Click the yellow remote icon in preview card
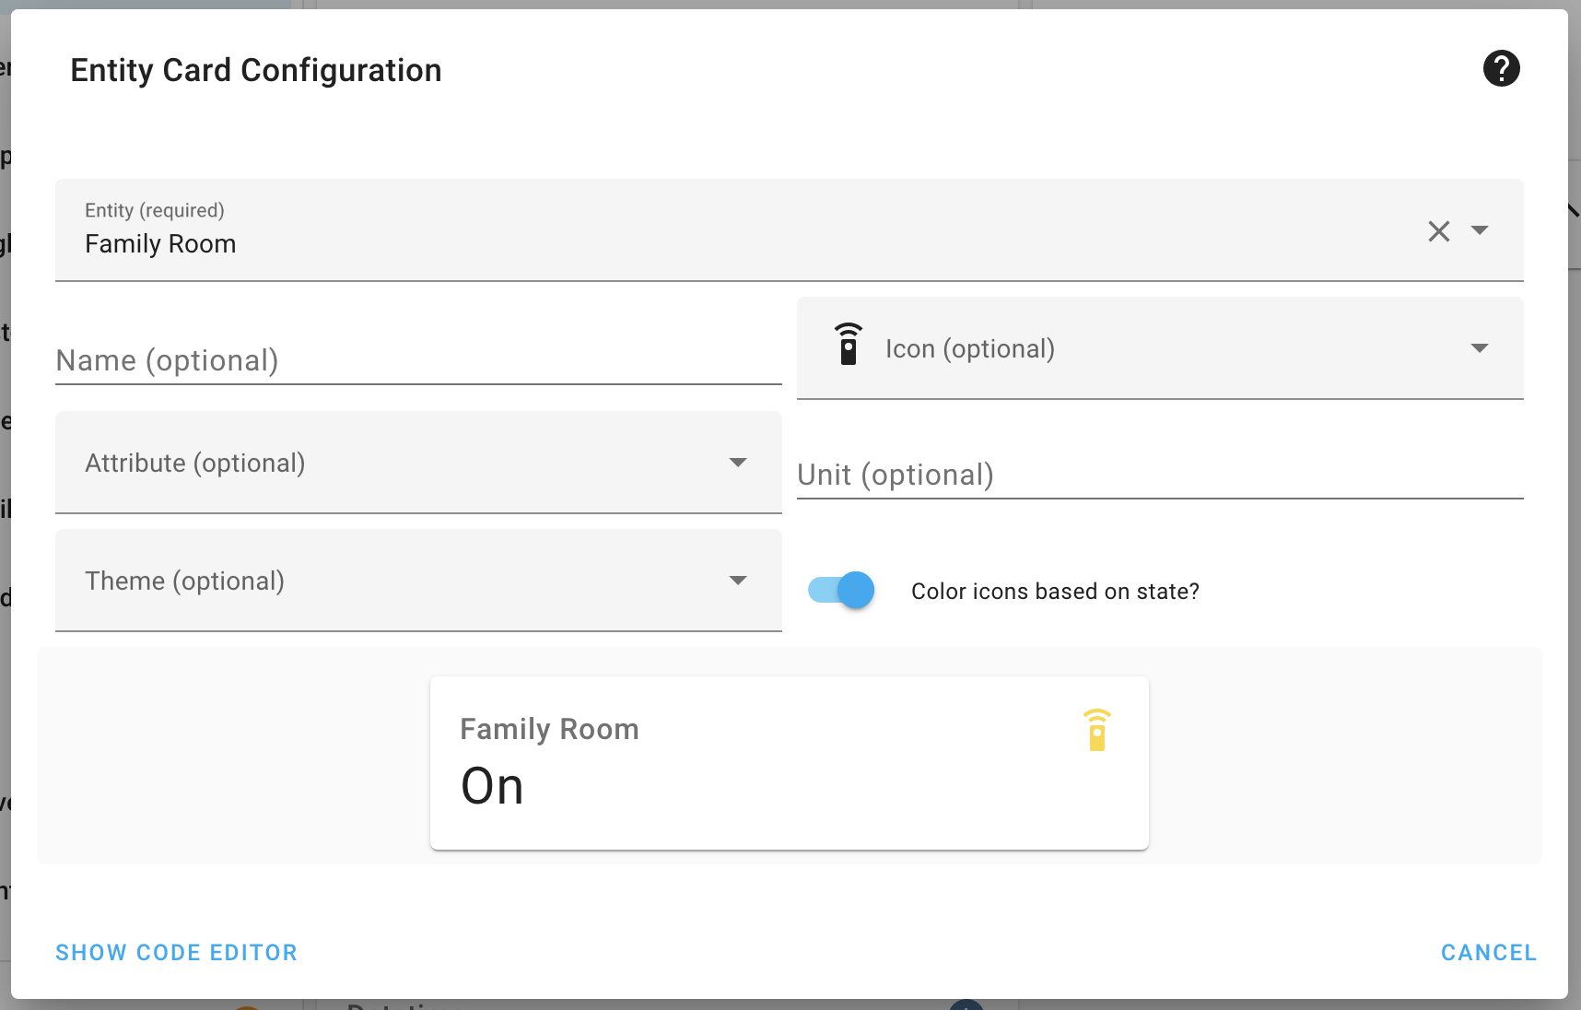The image size is (1581, 1010). point(1096,731)
